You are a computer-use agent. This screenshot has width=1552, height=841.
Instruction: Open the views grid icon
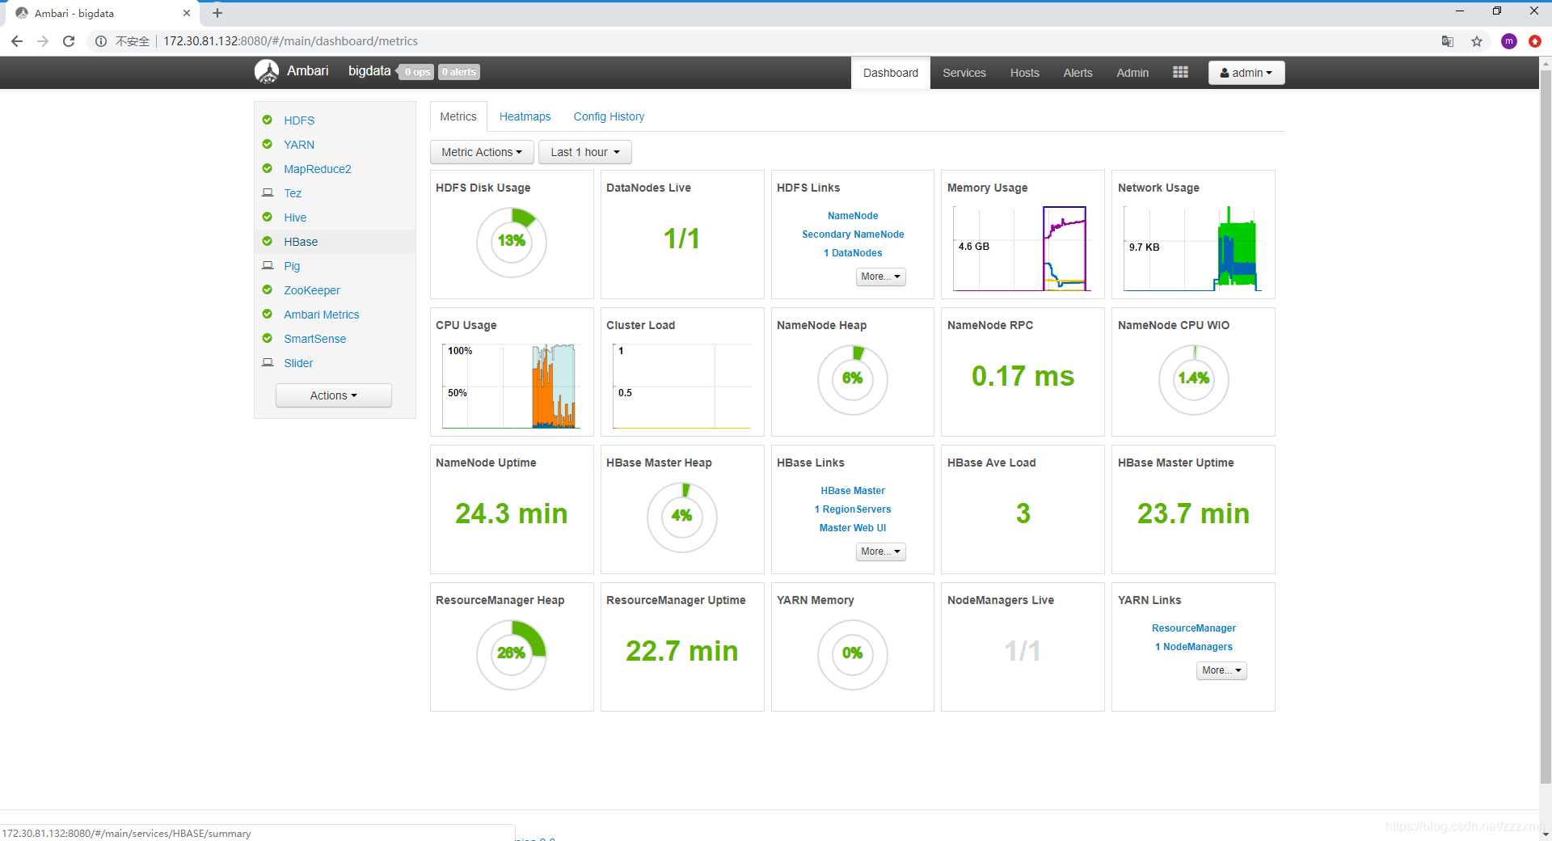tap(1180, 72)
